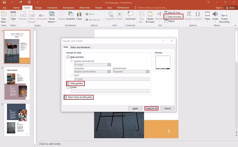Click in the Click to add notes area
The height and width of the screenshot is (147, 238).
50,144
